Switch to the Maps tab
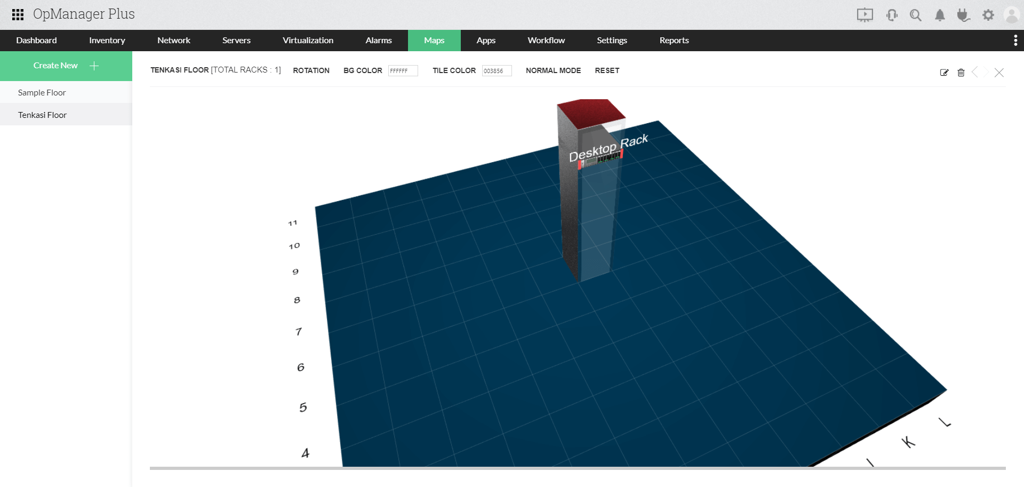 tap(434, 40)
